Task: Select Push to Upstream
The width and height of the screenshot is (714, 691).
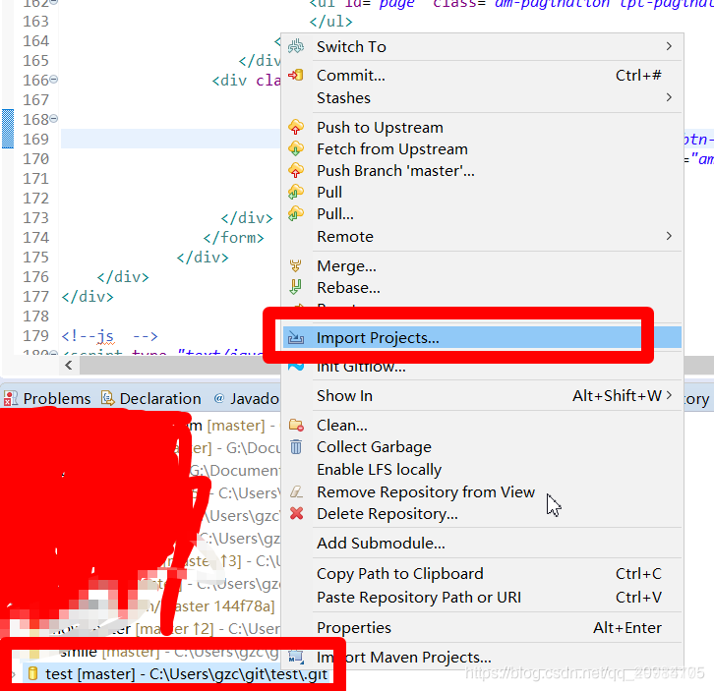Action: click(x=482, y=128)
